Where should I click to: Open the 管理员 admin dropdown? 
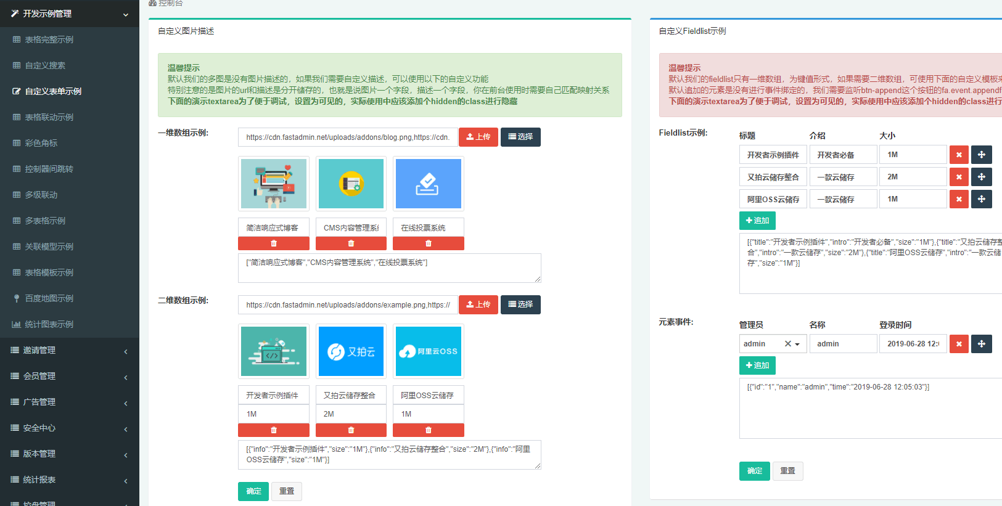click(797, 344)
